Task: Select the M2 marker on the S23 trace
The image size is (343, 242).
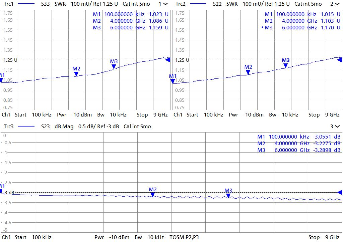Action: [153, 194]
